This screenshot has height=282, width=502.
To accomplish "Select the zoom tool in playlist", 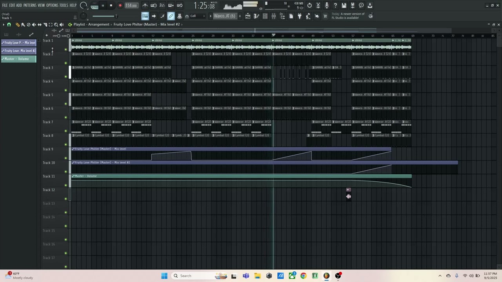I will click(56, 25).
